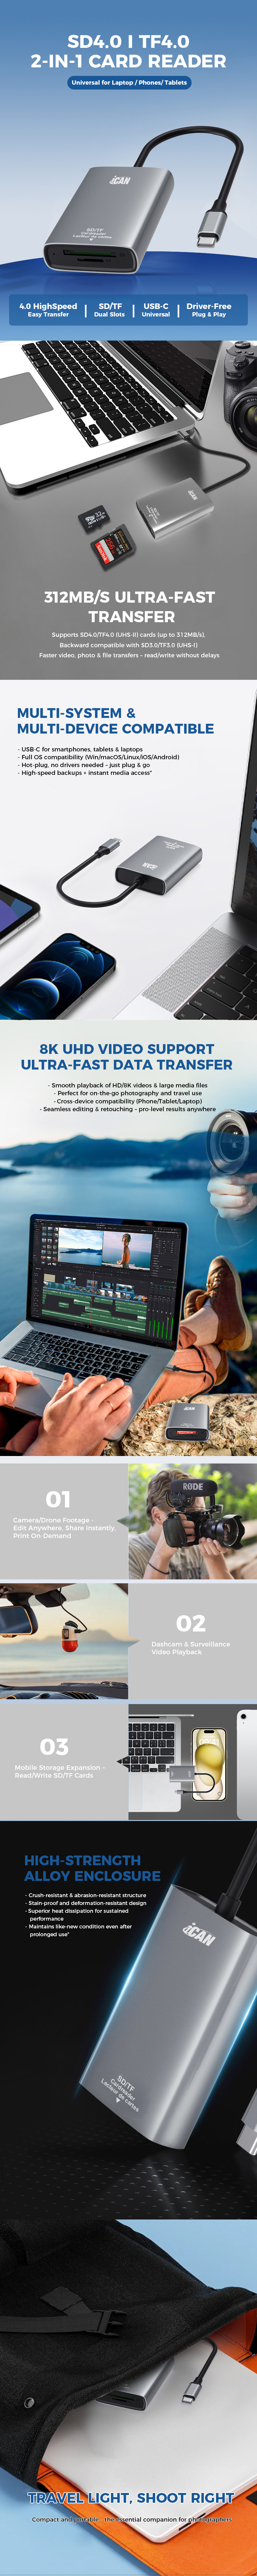This screenshot has width=257, height=2576.
Task: Click the '8K UHD VIDEO SUPPORT' heading
Action: (127, 1049)
